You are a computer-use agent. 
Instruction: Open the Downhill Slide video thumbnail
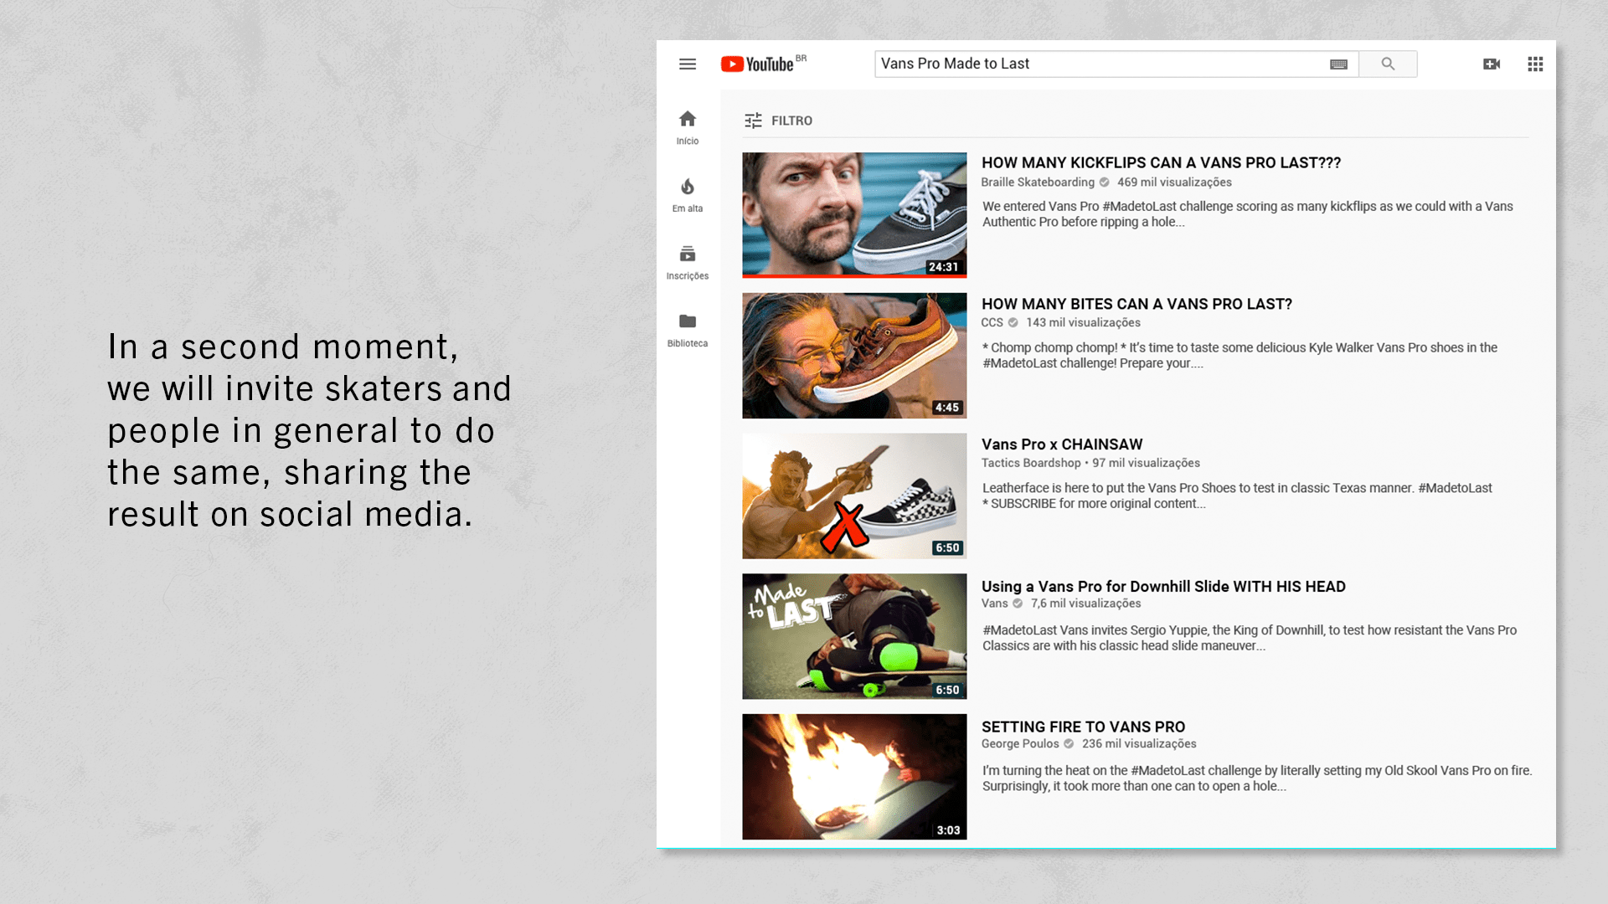(x=854, y=636)
